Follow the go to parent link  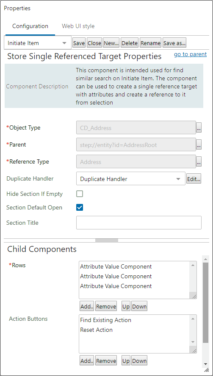(x=190, y=54)
